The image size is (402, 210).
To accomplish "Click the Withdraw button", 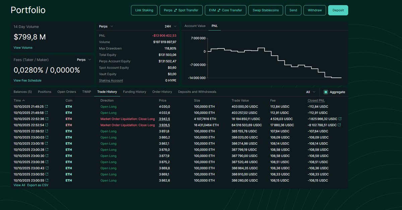I will pos(315,10).
